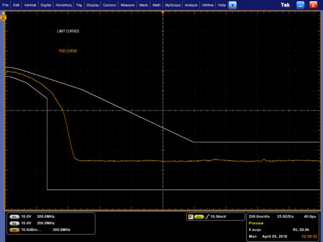The height and width of the screenshot is (242, 323).
Task: Click the A trigger event icon
Action: [191, 217]
